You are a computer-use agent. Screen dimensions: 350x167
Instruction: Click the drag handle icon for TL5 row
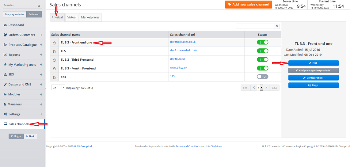[x=54, y=51]
